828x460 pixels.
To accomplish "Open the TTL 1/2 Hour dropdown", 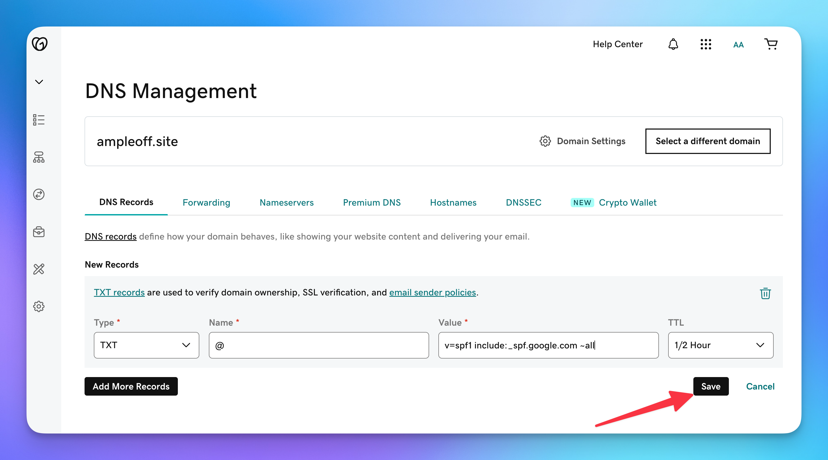I will click(720, 345).
